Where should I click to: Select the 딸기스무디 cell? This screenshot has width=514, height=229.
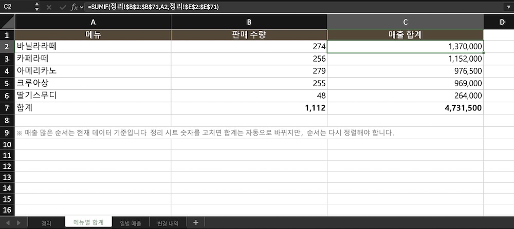[93, 96]
